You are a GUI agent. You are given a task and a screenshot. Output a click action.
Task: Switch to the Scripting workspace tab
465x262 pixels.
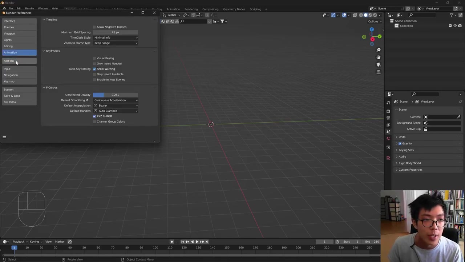pos(255,9)
